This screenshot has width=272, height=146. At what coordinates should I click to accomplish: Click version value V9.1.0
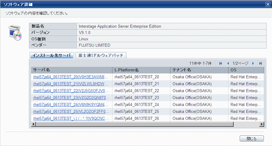pos(85,33)
